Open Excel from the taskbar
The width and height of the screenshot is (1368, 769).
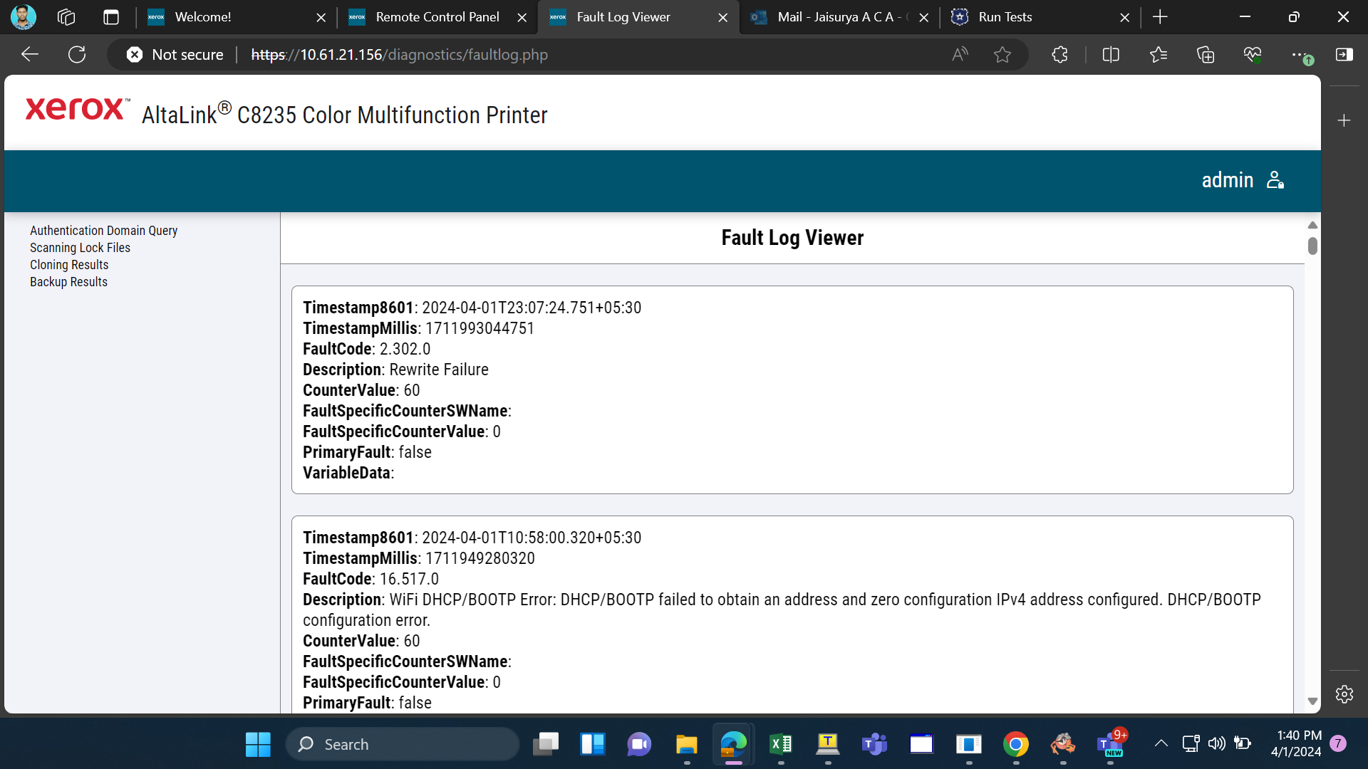pyautogui.click(x=781, y=744)
